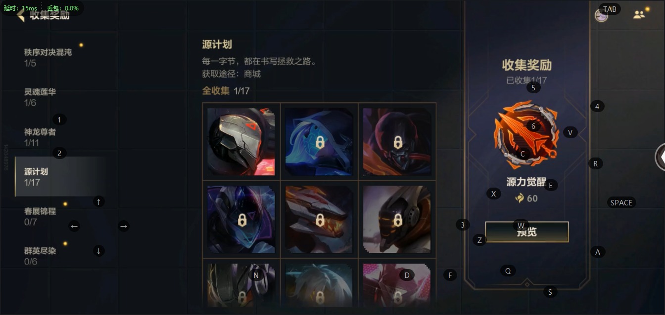
Task: Go back using the top-left arrow
Action: click(21, 15)
